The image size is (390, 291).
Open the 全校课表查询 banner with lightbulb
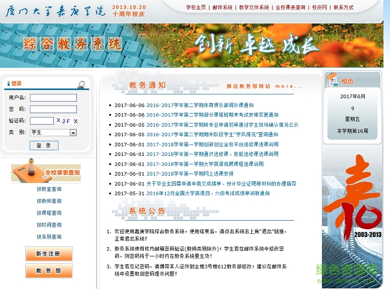(x=46, y=170)
